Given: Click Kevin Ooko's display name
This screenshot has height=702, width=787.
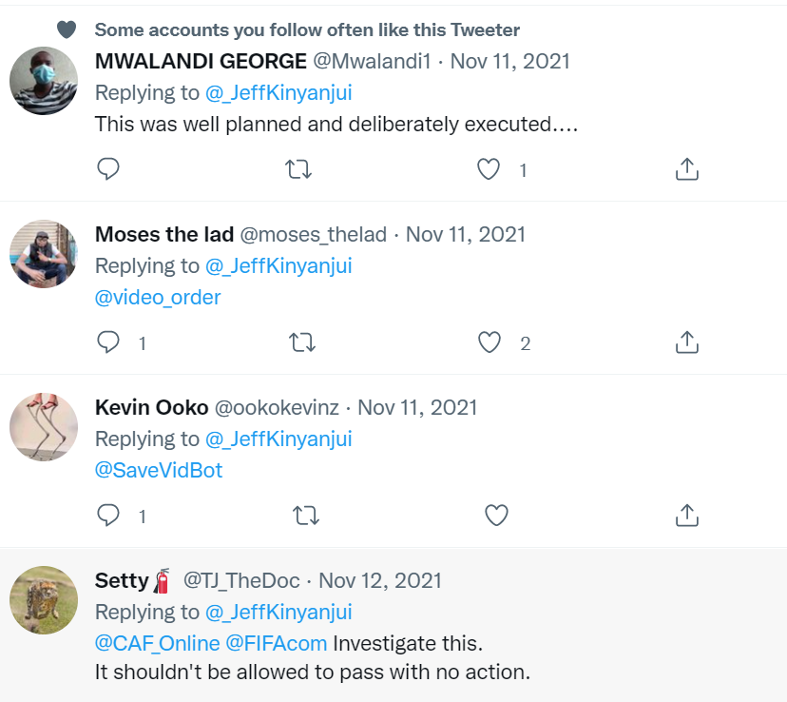Looking at the screenshot, I should tap(151, 407).
